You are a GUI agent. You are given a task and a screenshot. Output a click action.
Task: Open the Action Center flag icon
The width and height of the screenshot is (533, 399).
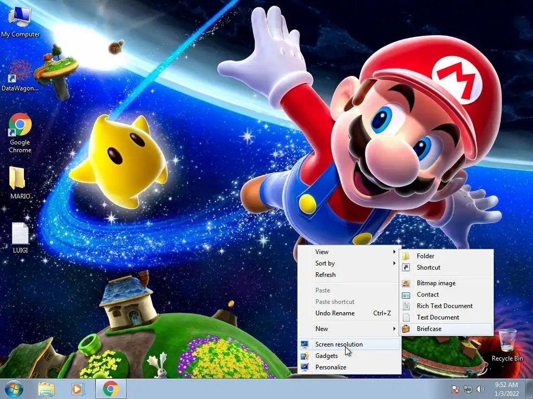455,389
